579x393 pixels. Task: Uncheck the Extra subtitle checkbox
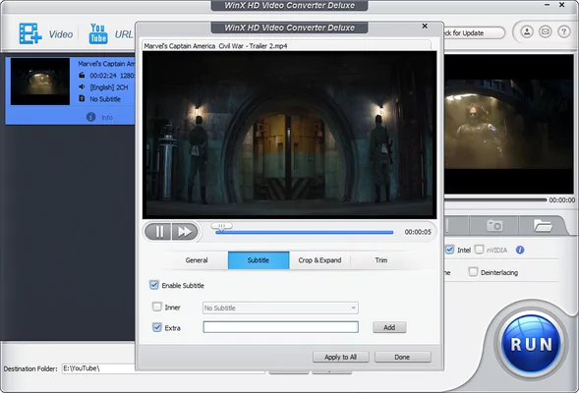(157, 327)
